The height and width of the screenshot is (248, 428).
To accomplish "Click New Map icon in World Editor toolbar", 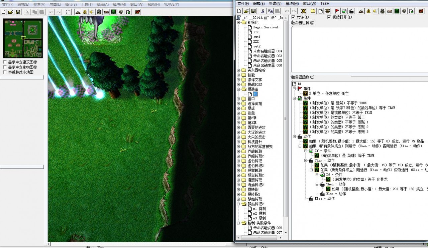I will 4,12.
